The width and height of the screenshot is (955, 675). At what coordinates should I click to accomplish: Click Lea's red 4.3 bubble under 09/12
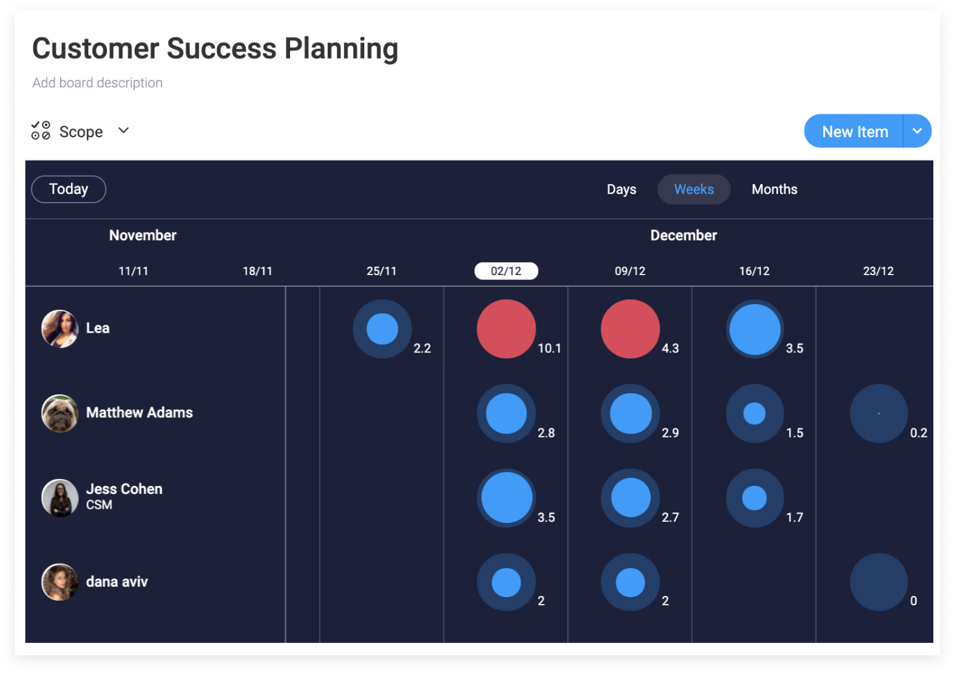click(x=630, y=329)
